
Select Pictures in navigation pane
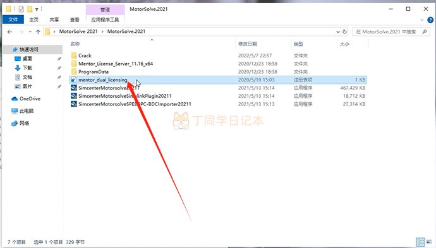(x=27, y=86)
